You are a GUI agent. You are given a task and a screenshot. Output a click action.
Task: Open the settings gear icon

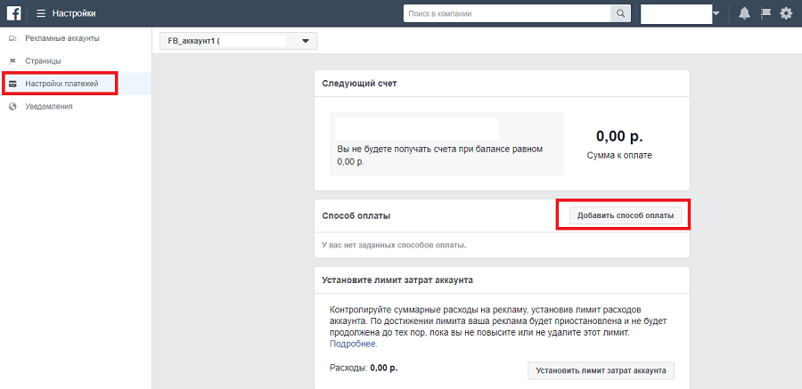[x=786, y=14]
